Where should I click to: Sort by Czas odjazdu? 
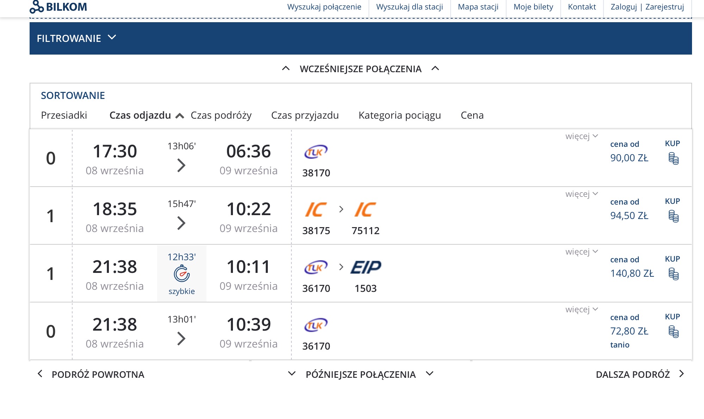tap(140, 115)
